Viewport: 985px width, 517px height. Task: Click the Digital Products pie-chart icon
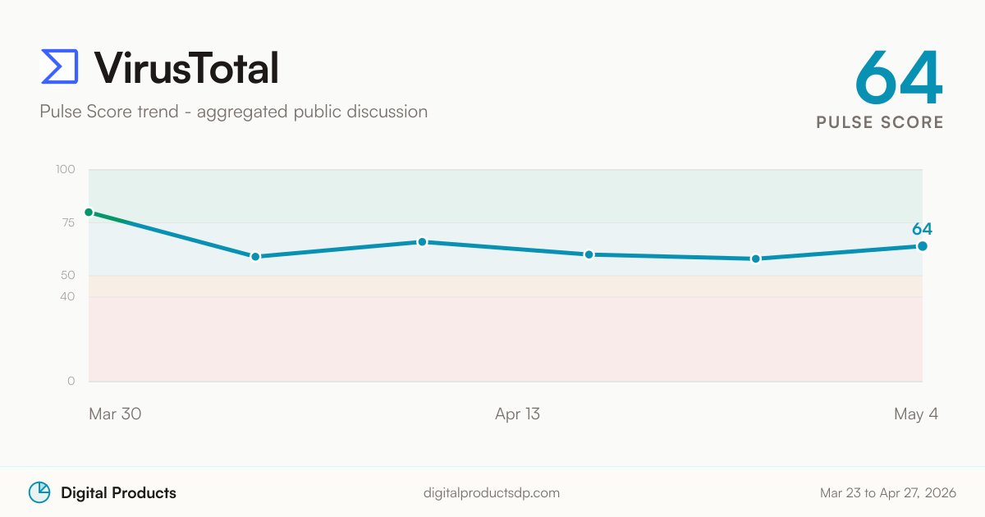click(39, 492)
